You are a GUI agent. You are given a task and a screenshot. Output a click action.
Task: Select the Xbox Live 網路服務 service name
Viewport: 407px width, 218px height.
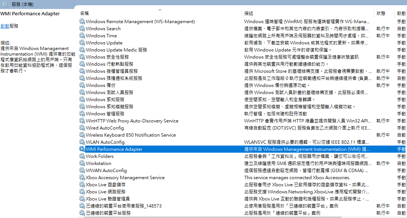pyautogui.click(x=106, y=192)
